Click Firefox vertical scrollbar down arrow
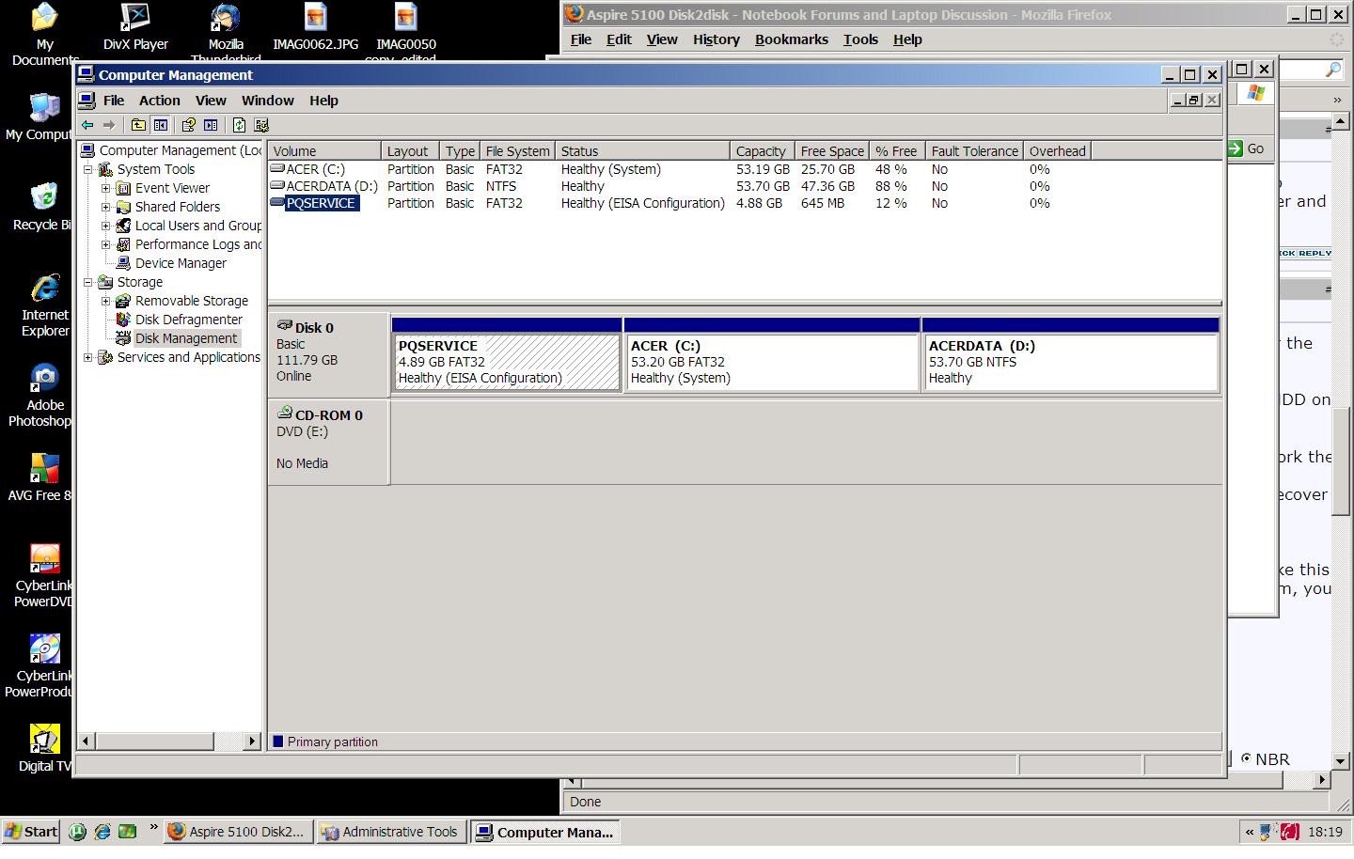The image size is (1354, 859). pos(1342,760)
